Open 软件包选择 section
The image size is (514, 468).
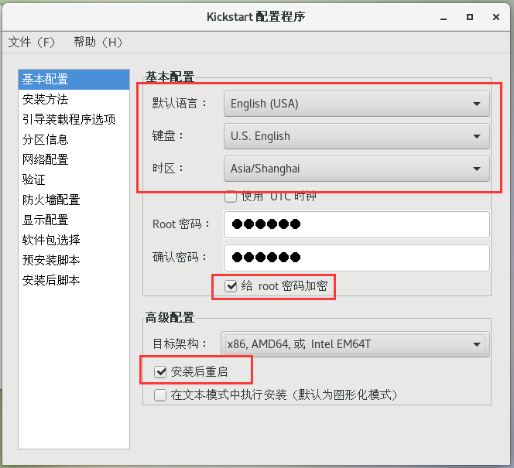click(x=74, y=240)
